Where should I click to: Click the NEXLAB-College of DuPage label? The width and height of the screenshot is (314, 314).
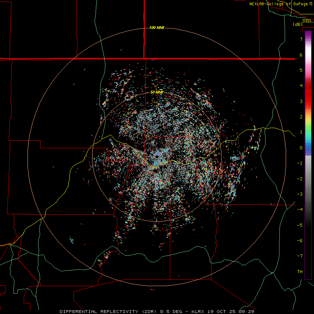pos(281,4)
